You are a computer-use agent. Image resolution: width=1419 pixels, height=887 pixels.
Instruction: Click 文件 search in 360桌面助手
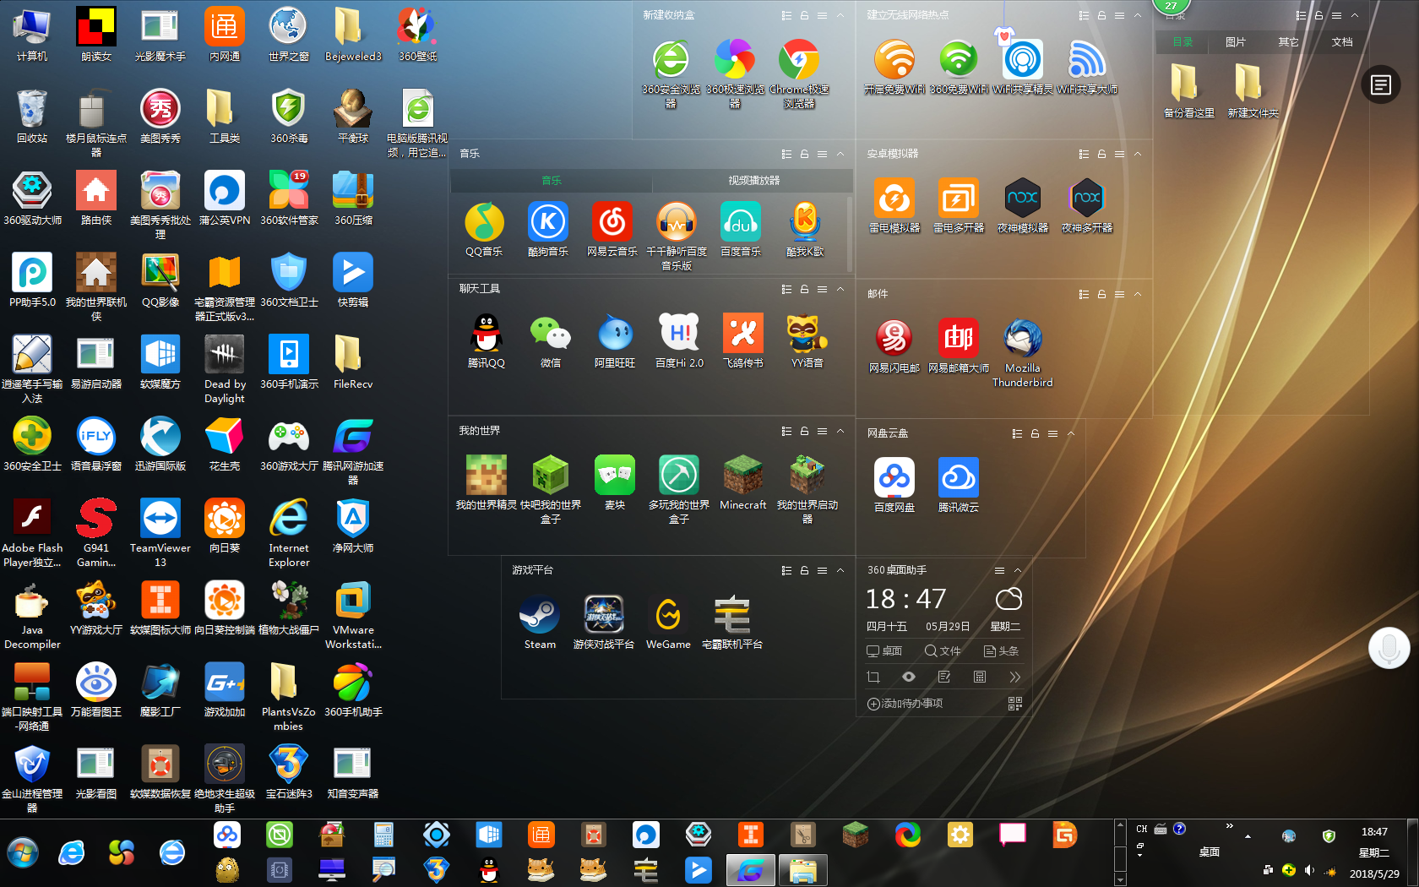point(943,651)
